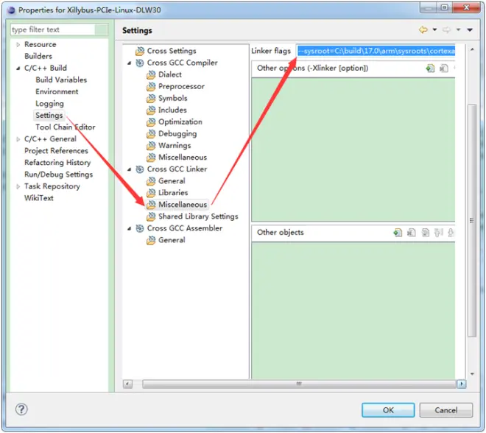The height and width of the screenshot is (433, 486).
Task: Click the OK button
Action: (x=388, y=410)
